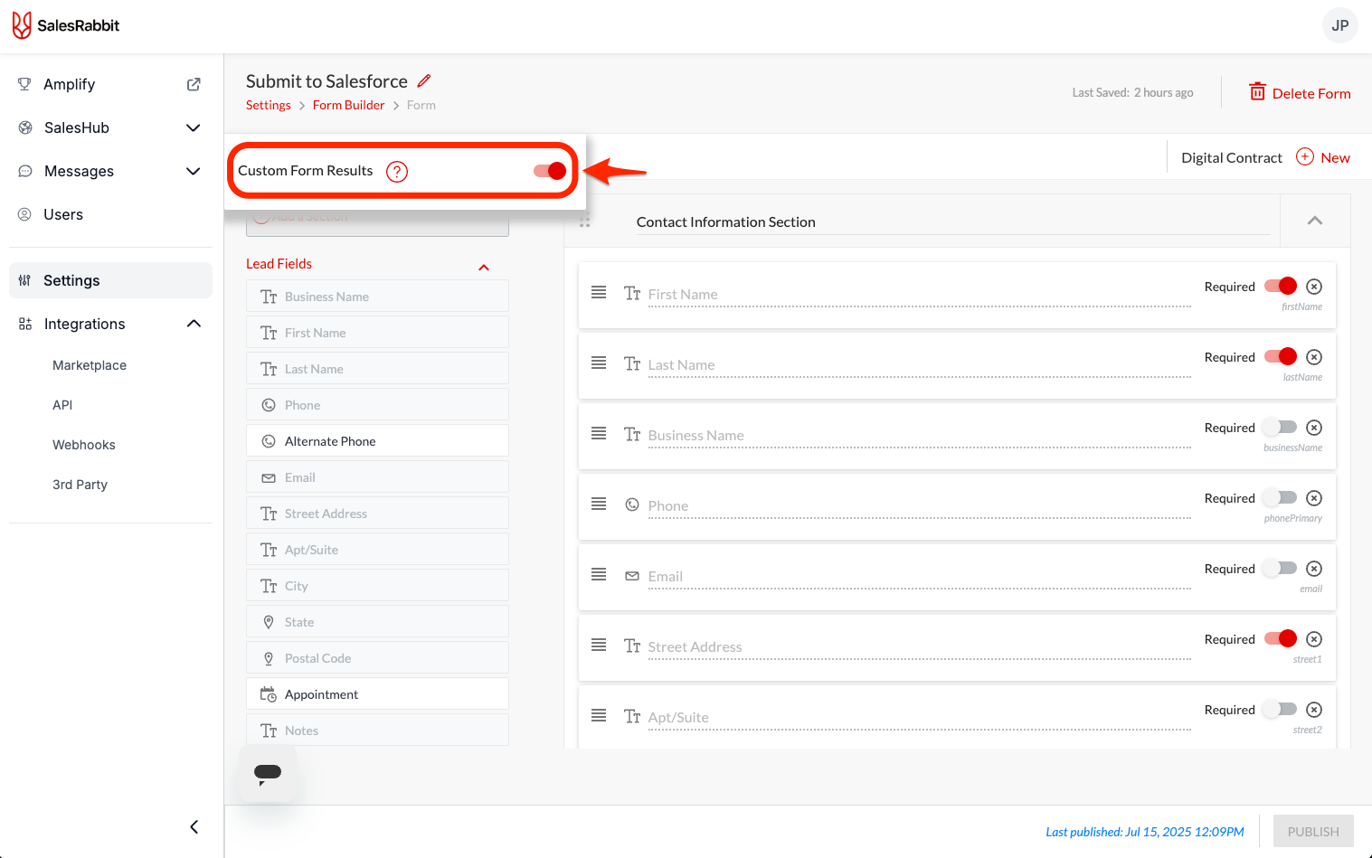
Task: Remove the Last Name field from form
Action: (1314, 357)
